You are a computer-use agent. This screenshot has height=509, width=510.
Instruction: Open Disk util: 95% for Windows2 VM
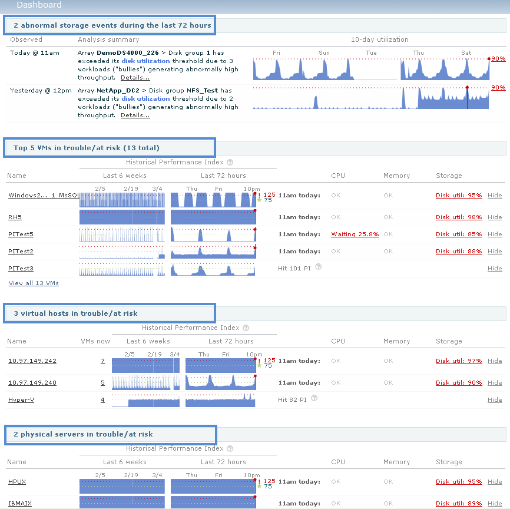459,195
